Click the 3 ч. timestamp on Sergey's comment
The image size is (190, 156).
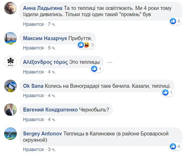coord(52,149)
